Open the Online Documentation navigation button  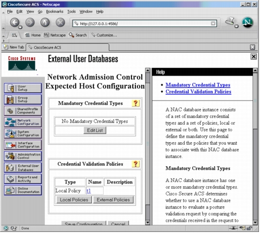[x=23, y=190]
